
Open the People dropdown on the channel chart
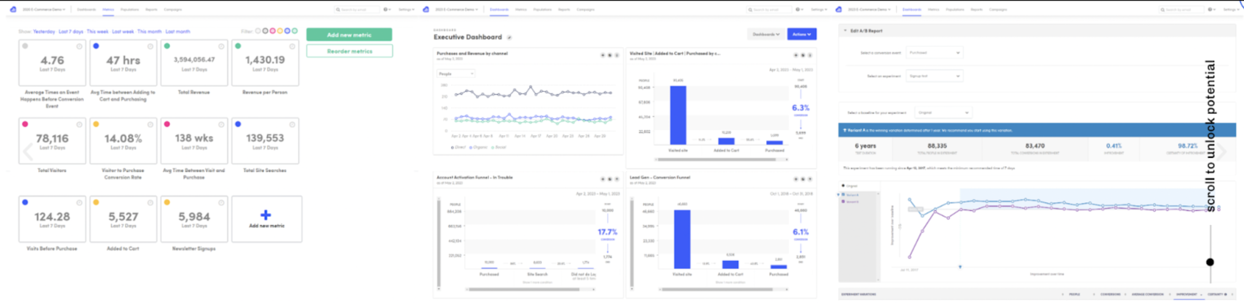pyautogui.click(x=456, y=74)
